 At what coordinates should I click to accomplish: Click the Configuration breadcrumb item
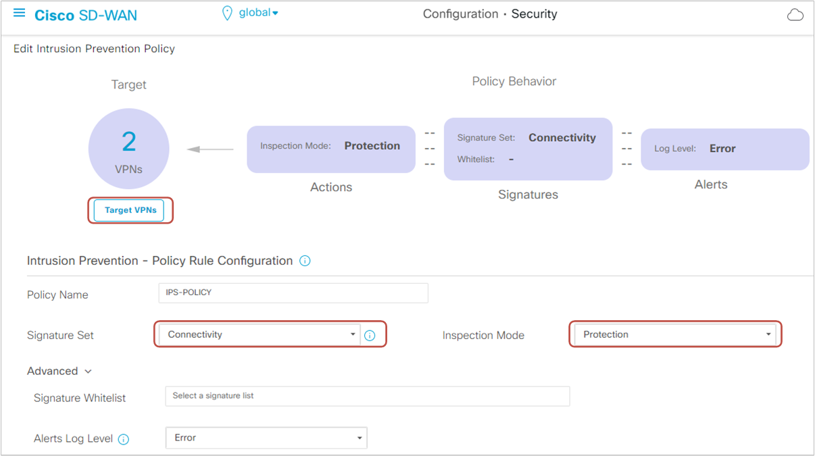pos(461,14)
